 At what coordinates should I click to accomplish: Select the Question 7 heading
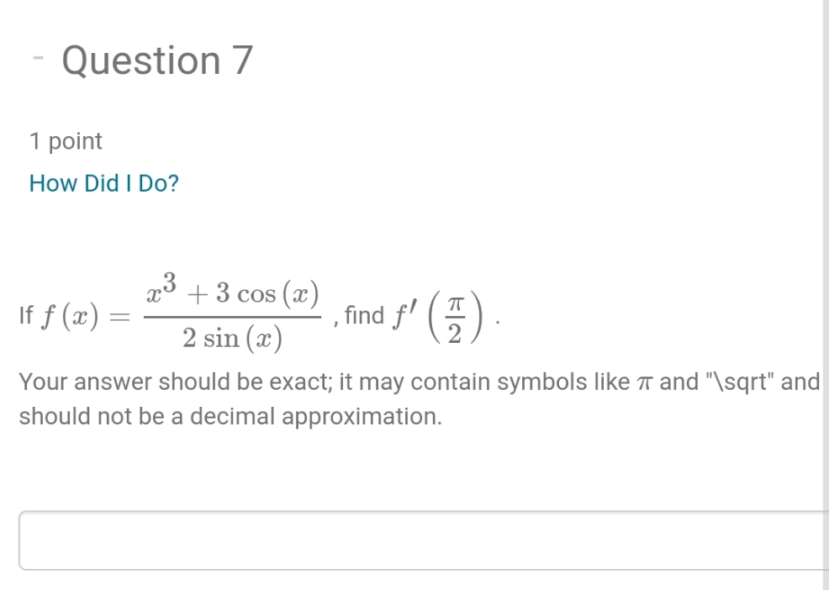tap(156, 60)
